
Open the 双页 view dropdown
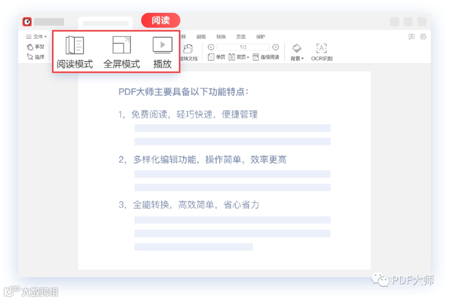(239, 57)
